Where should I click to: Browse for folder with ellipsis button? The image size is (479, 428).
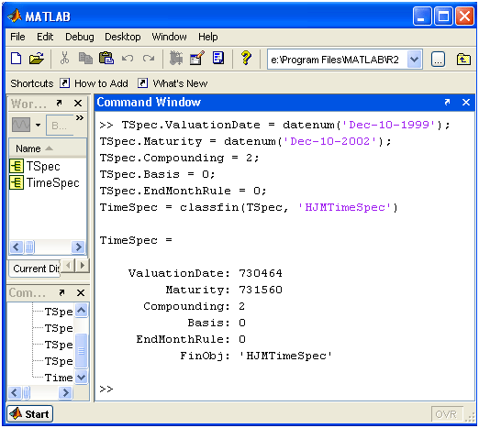[x=438, y=60]
